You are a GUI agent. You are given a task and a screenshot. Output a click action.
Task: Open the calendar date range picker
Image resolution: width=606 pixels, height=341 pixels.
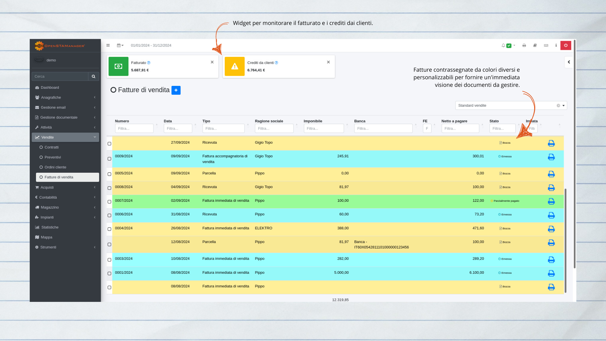click(x=120, y=45)
